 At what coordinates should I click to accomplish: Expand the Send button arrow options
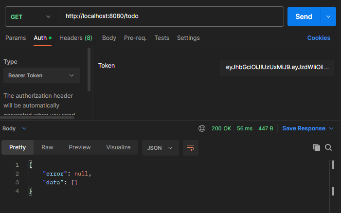pos(328,17)
